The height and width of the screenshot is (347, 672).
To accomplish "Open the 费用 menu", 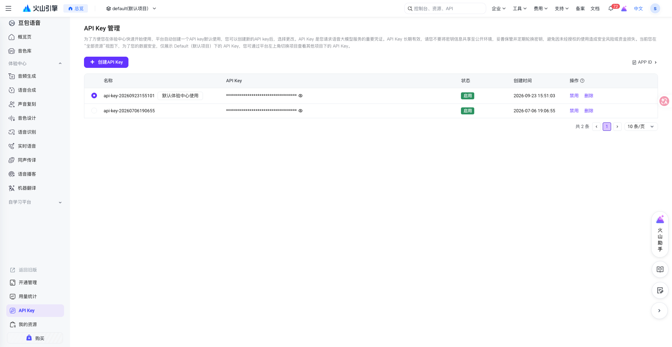I will point(540,8).
